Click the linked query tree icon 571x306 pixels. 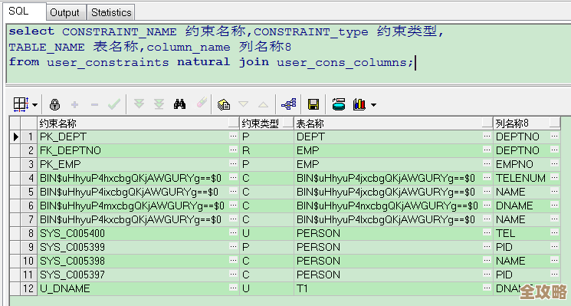(288, 104)
